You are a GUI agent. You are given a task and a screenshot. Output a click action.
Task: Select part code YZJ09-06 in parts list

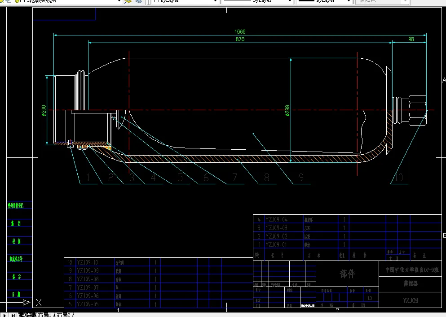(88, 295)
